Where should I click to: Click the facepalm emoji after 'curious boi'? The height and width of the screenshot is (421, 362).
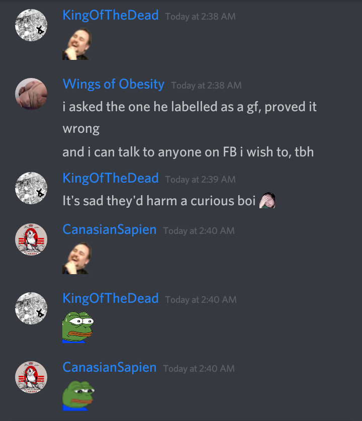tap(267, 200)
